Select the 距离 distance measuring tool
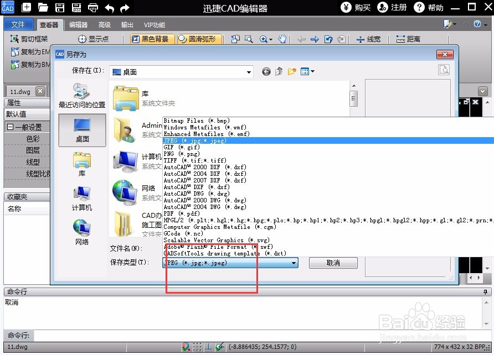The height and width of the screenshot is (355, 494). (408, 39)
